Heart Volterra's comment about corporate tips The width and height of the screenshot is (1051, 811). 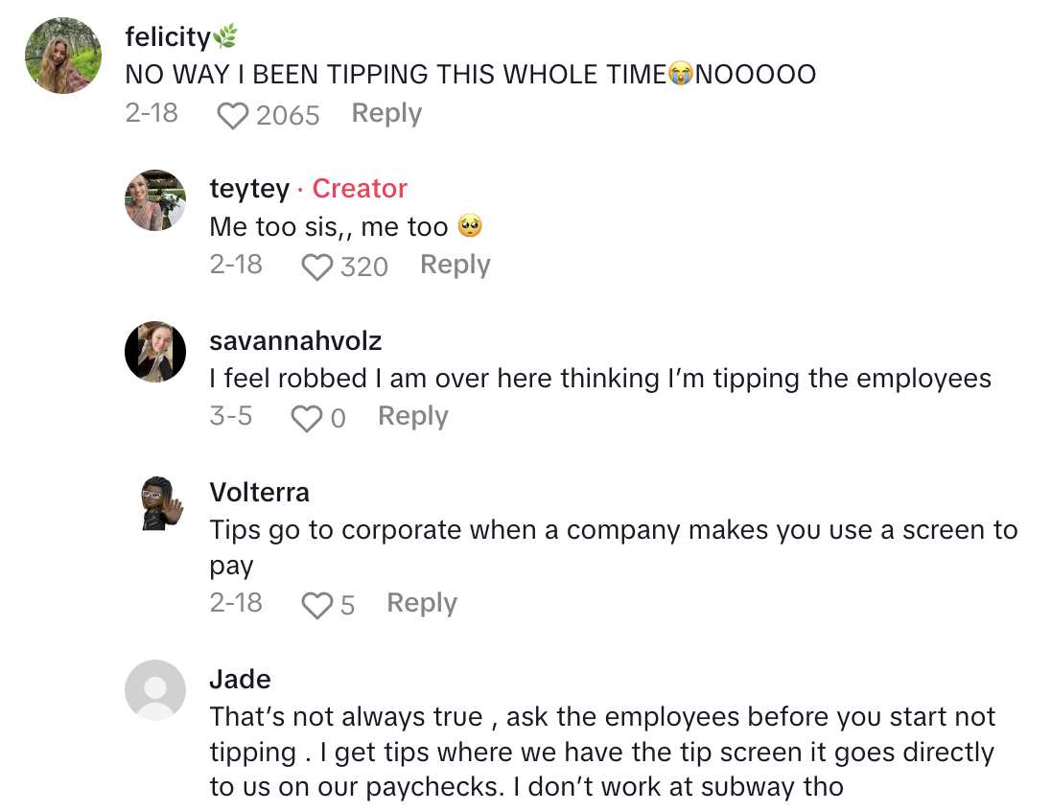(x=316, y=606)
